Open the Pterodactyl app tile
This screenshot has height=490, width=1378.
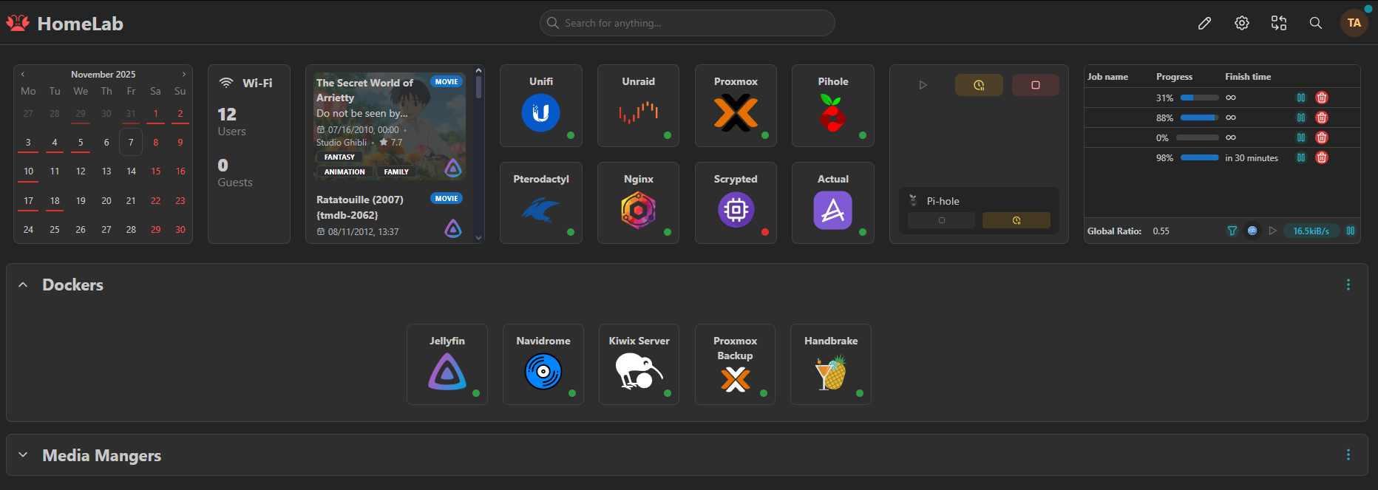click(x=541, y=203)
